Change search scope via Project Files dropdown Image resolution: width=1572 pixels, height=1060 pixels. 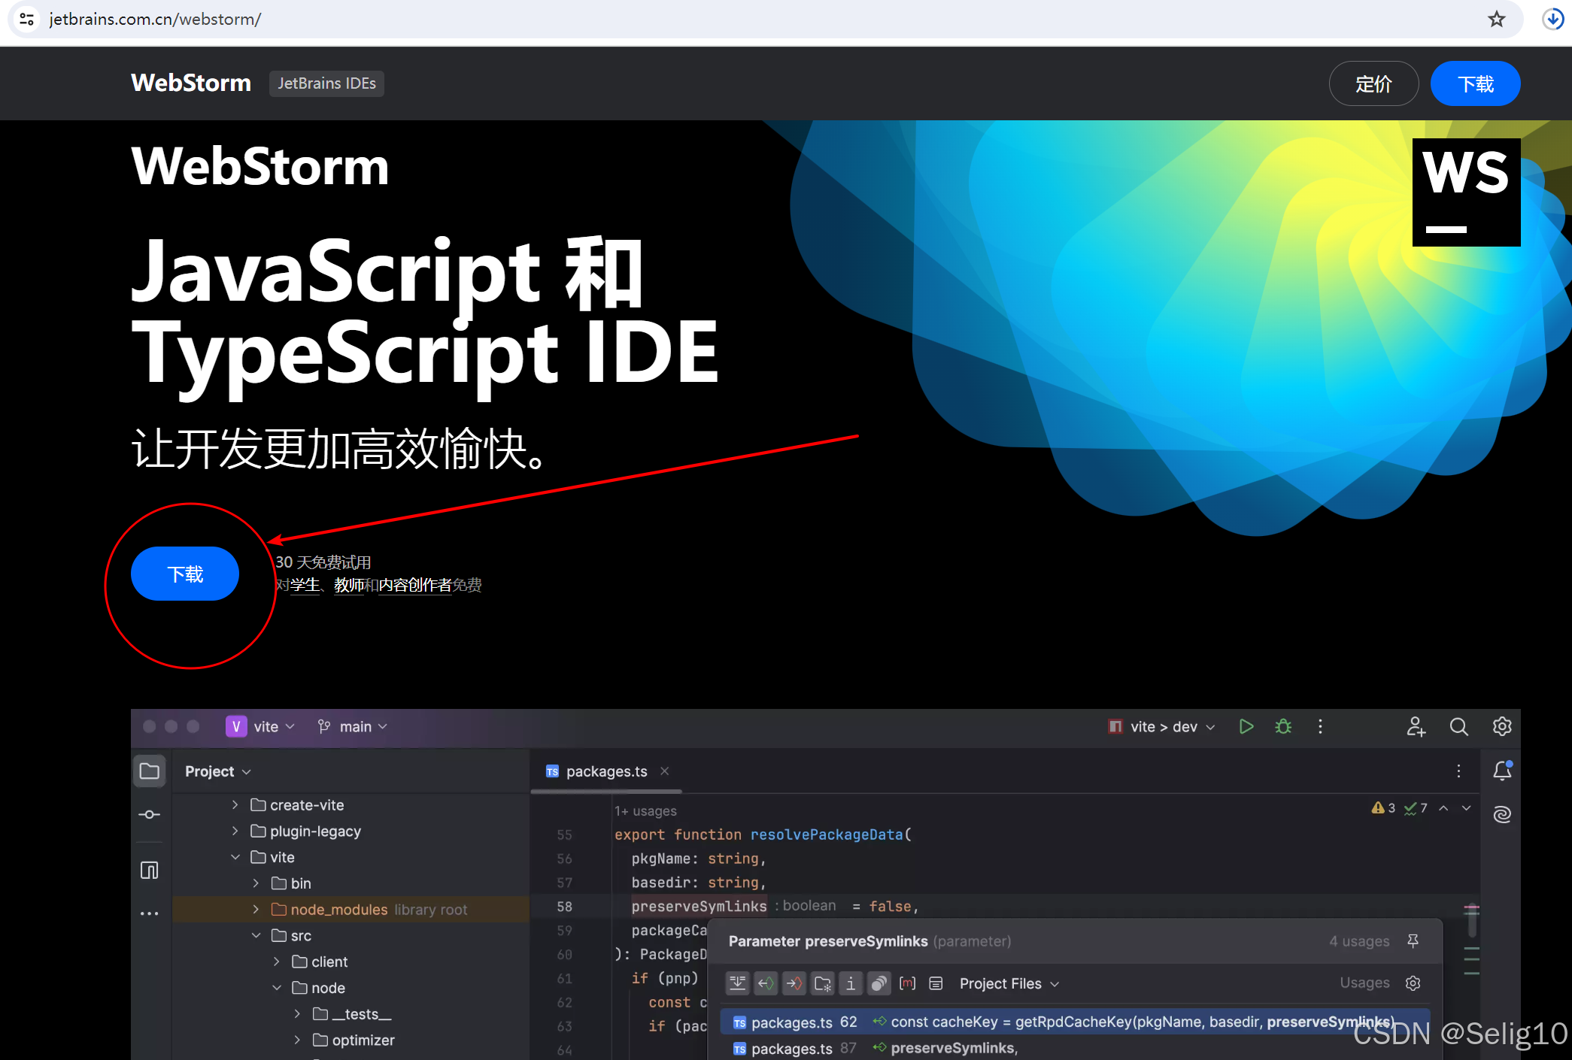1008,983
